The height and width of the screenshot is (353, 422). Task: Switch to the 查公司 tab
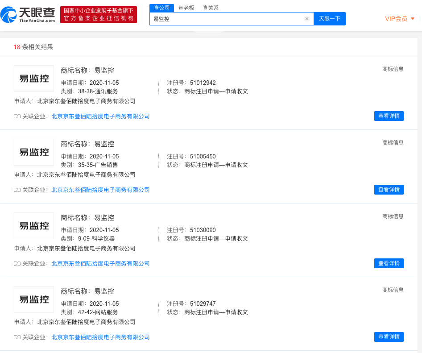coord(162,8)
